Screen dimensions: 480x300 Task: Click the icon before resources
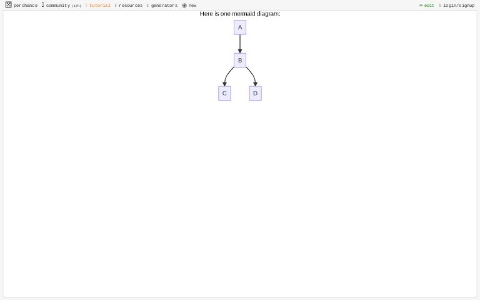click(116, 6)
